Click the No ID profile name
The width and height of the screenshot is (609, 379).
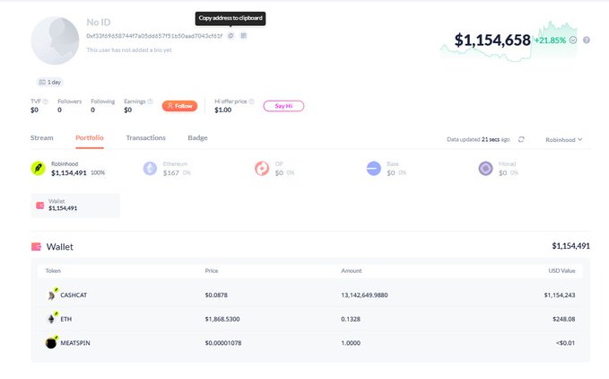point(99,22)
